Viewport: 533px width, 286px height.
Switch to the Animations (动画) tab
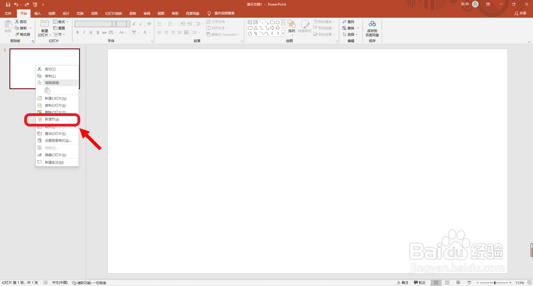[94, 13]
